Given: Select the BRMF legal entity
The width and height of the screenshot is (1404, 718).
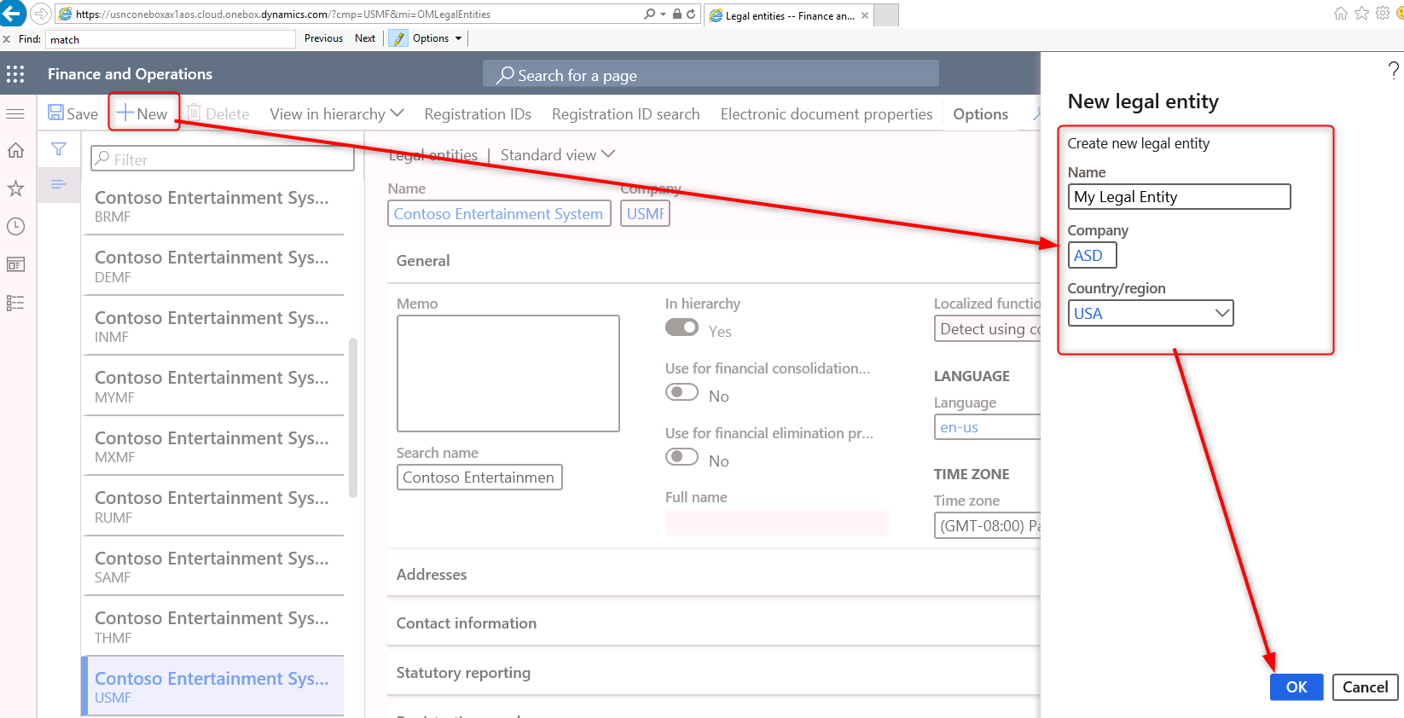Looking at the screenshot, I should (213, 206).
